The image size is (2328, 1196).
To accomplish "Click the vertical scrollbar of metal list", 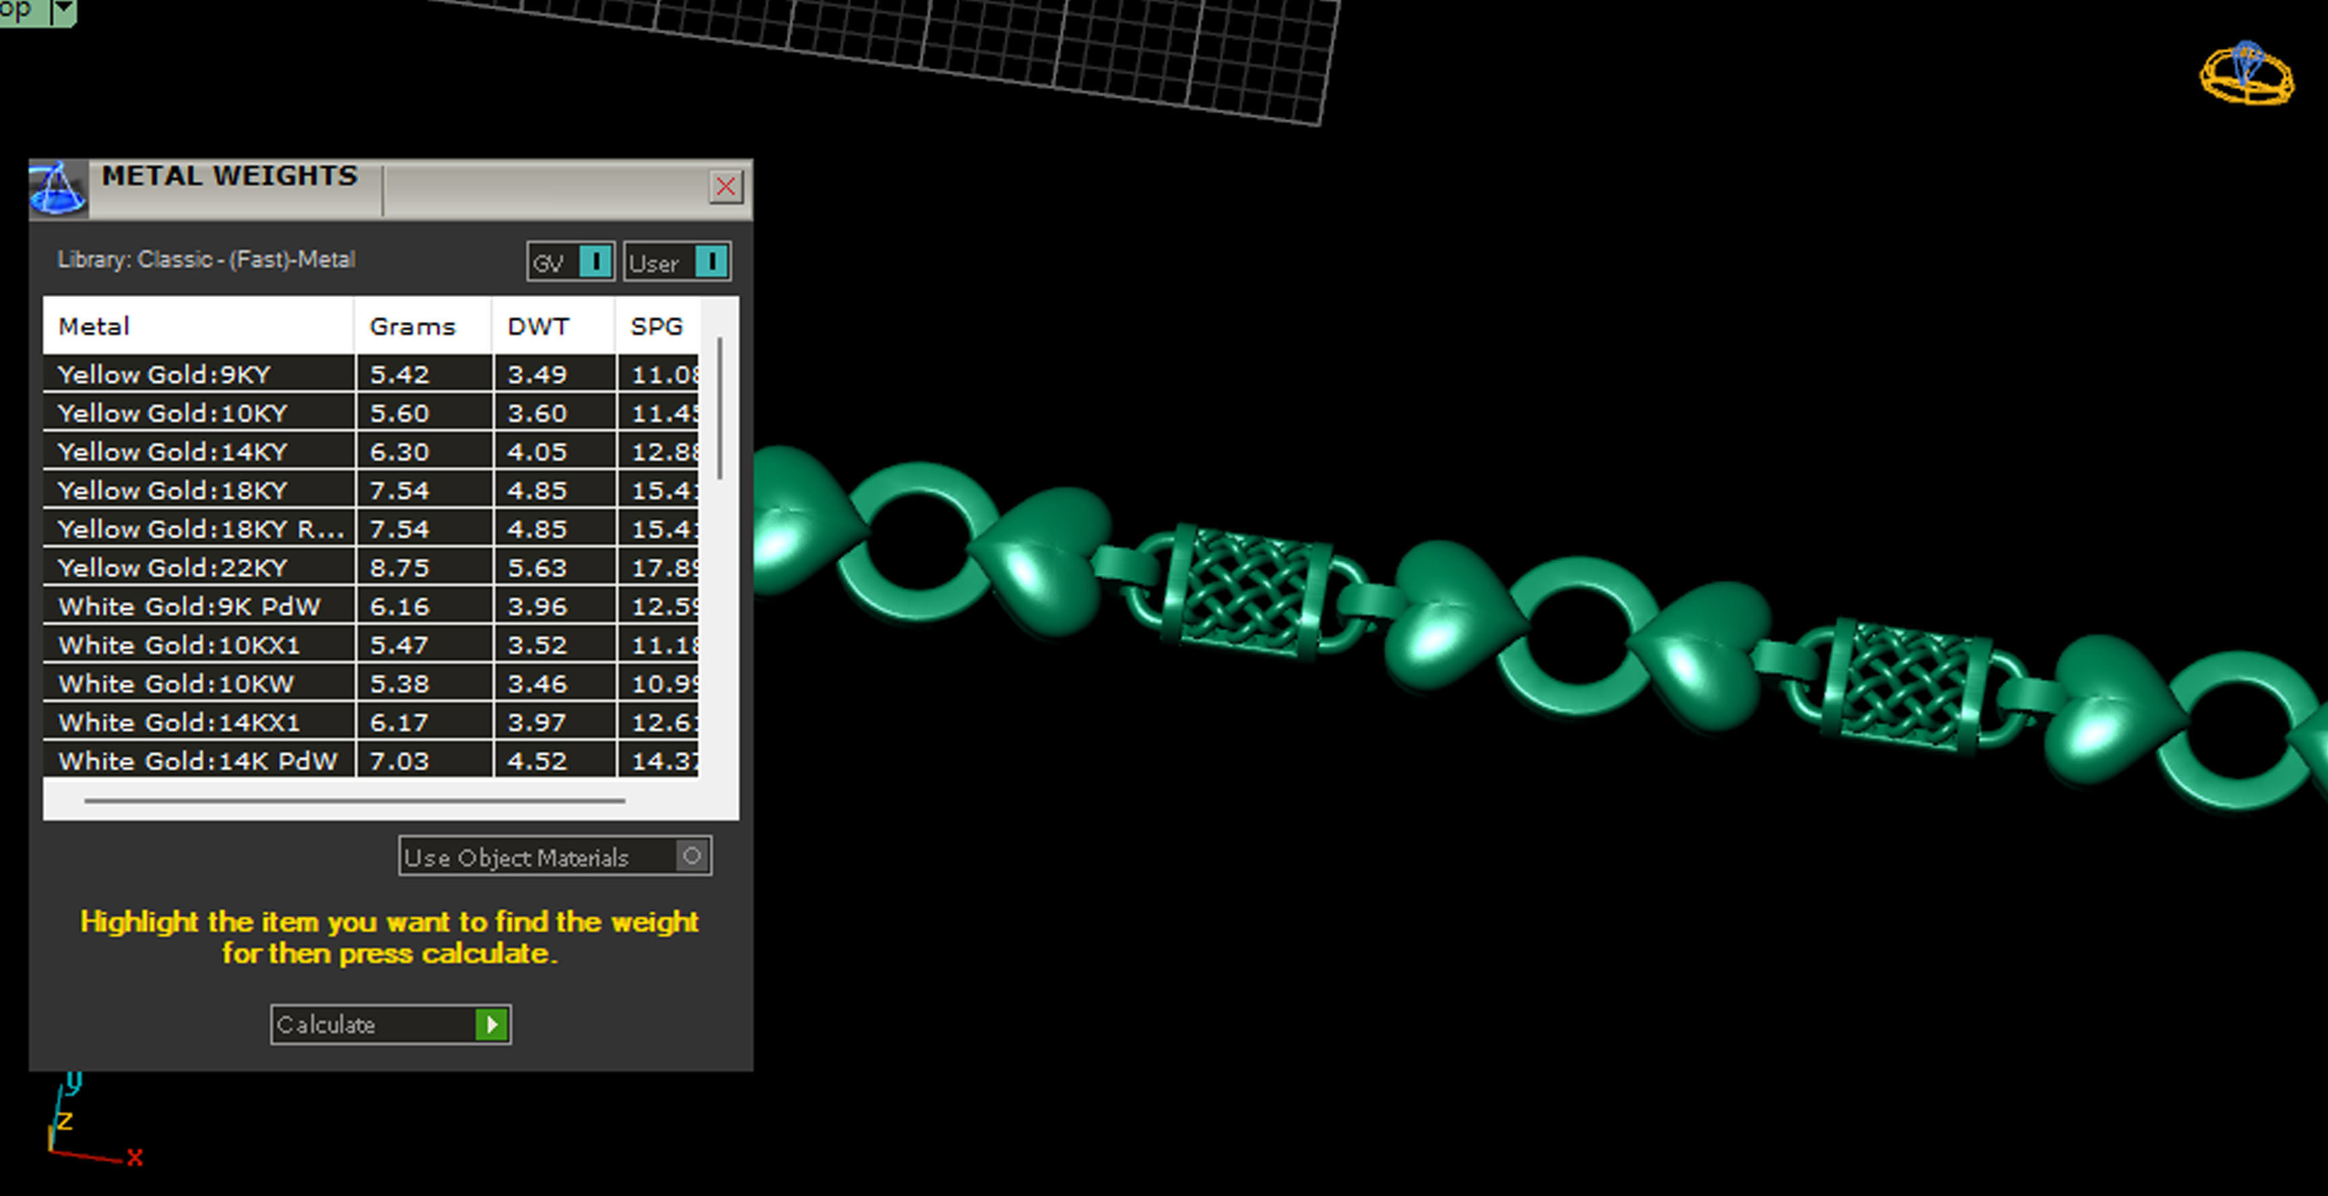I will [719, 408].
